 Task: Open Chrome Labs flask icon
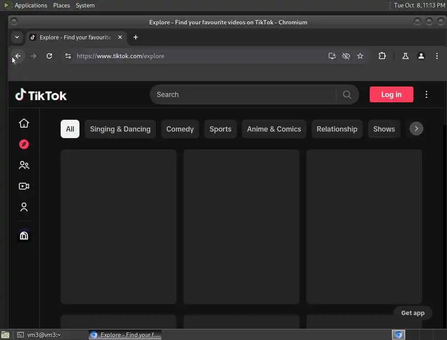pos(405,56)
